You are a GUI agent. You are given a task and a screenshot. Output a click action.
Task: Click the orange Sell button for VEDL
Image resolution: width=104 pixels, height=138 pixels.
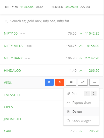coord(60,82)
